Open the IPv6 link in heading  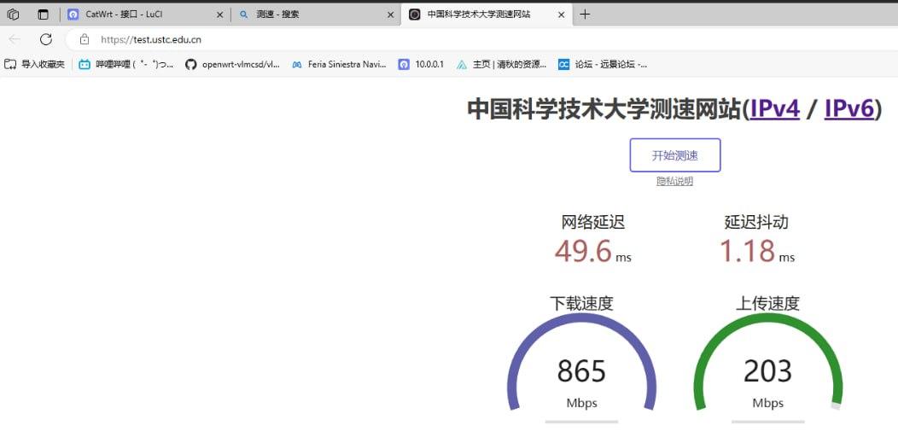[x=849, y=108]
